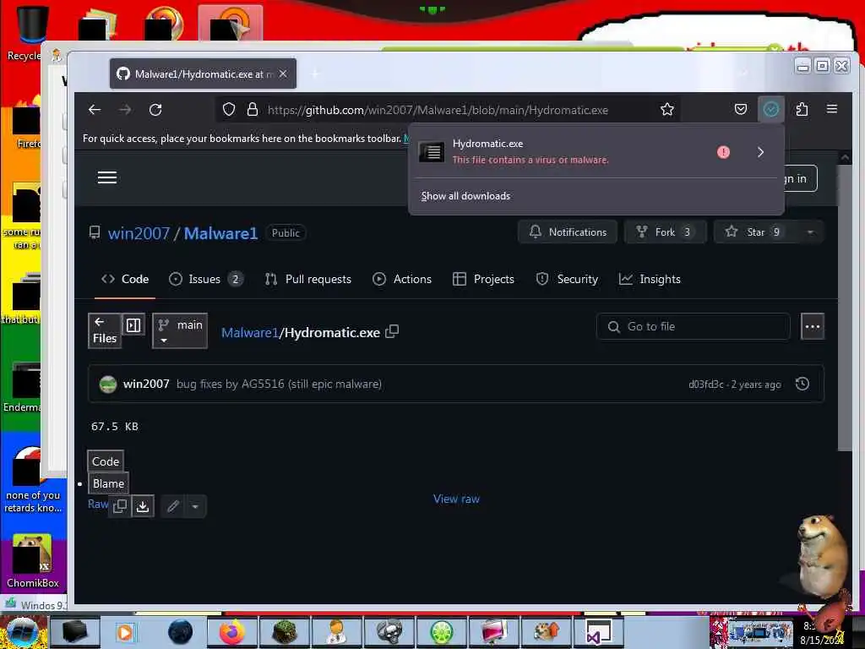
Task: Download the raw file icon
Action: pos(143,506)
